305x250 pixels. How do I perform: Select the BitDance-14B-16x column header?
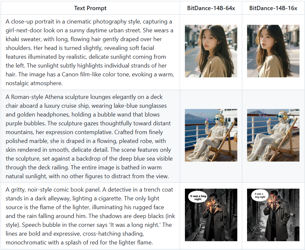pos(273,8)
